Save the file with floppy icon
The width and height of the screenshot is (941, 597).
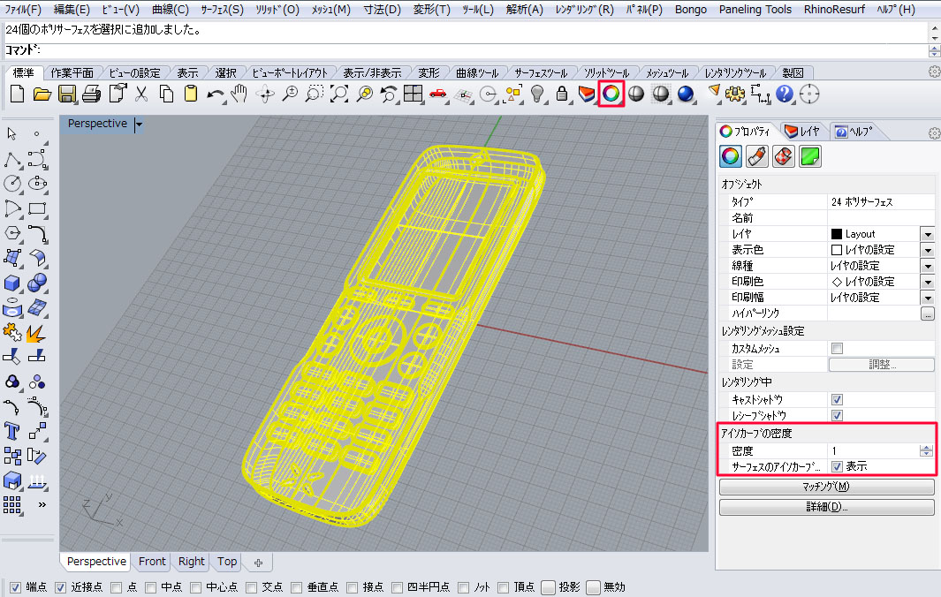pyautogui.click(x=66, y=94)
